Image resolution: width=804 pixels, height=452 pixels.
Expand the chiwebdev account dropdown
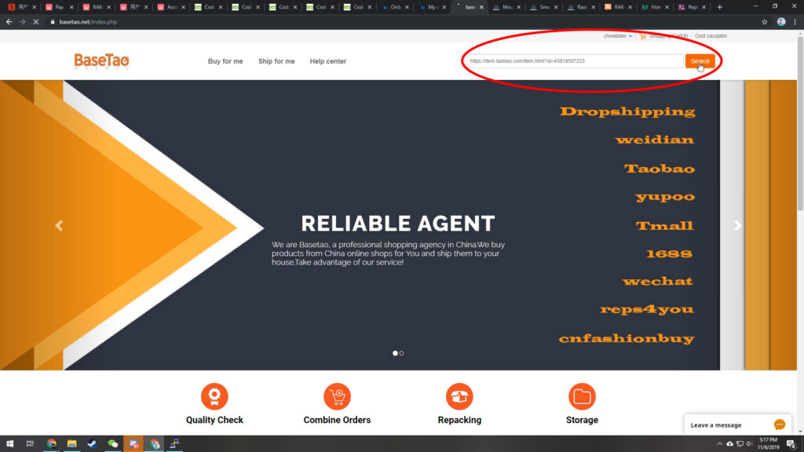(x=617, y=36)
